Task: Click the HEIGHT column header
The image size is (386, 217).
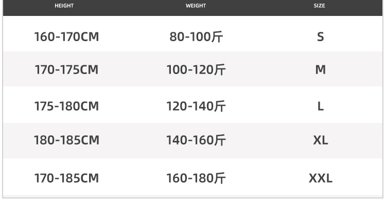Action: (64, 6)
